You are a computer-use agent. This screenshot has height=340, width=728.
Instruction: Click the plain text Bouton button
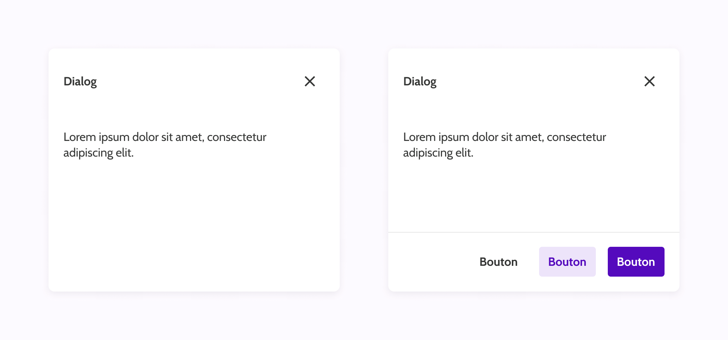(x=498, y=262)
